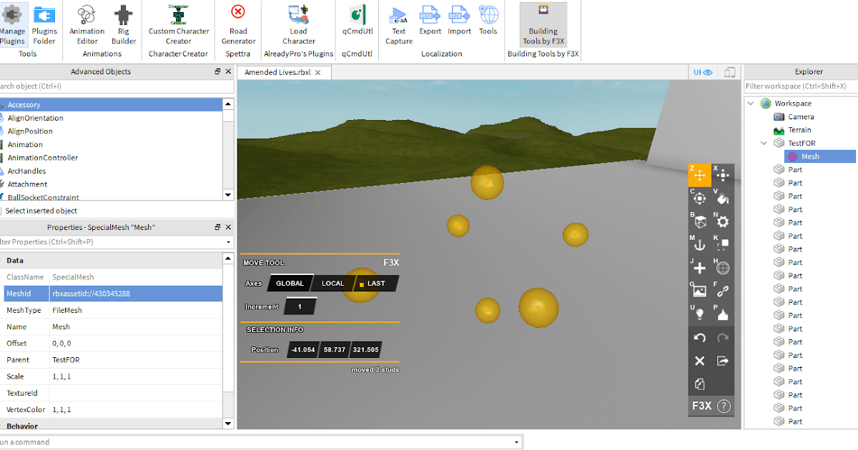Viewport: 858px width, 450px height.
Task: Toggle Building Tools by F3X plugin
Action: (x=543, y=25)
